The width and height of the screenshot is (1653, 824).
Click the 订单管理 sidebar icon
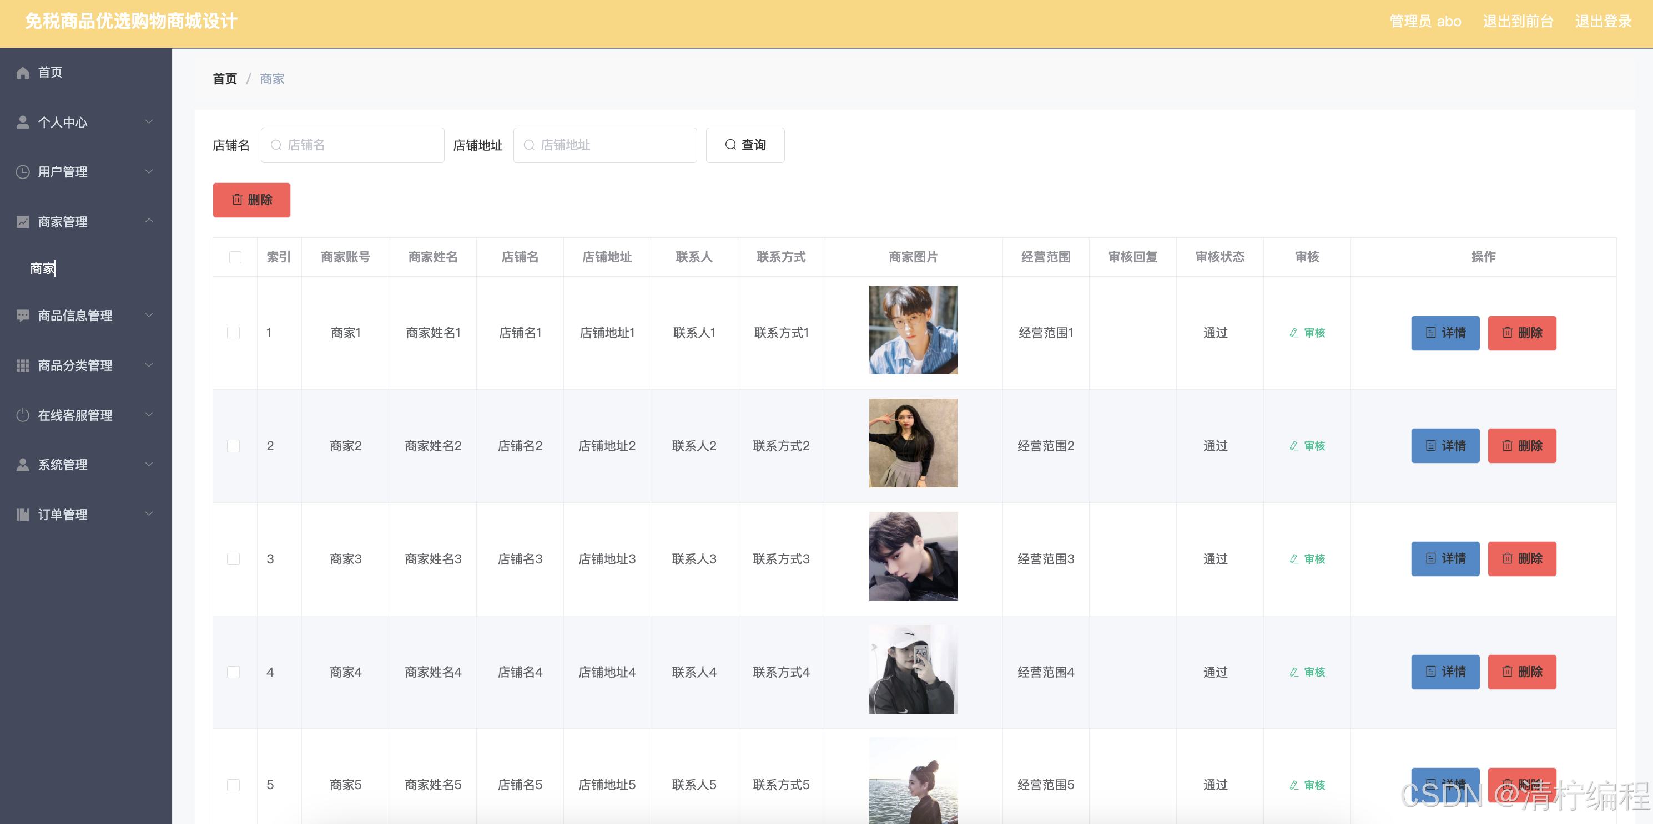[23, 514]
